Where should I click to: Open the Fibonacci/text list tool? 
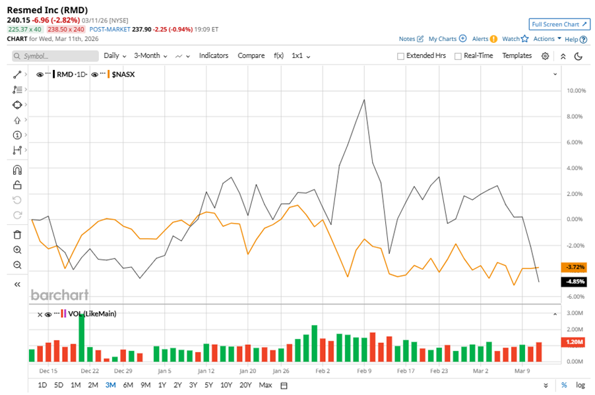[17, 90]
